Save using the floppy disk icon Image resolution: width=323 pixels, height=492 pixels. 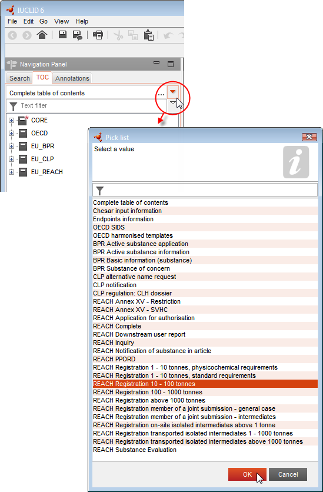coord(62,35)
